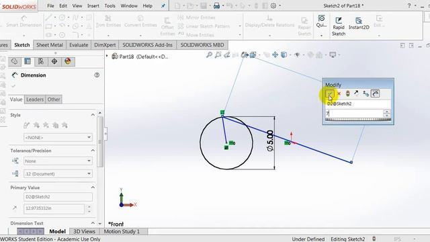The image size is (430, 242).
Task: Open PropertyManager tab icon
Action: (x=28, y=61)
